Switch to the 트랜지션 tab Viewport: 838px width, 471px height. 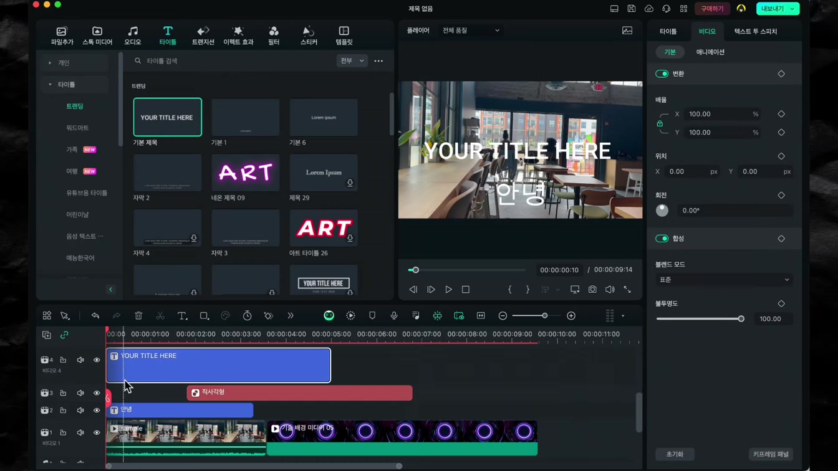click(x=203, y=36)
